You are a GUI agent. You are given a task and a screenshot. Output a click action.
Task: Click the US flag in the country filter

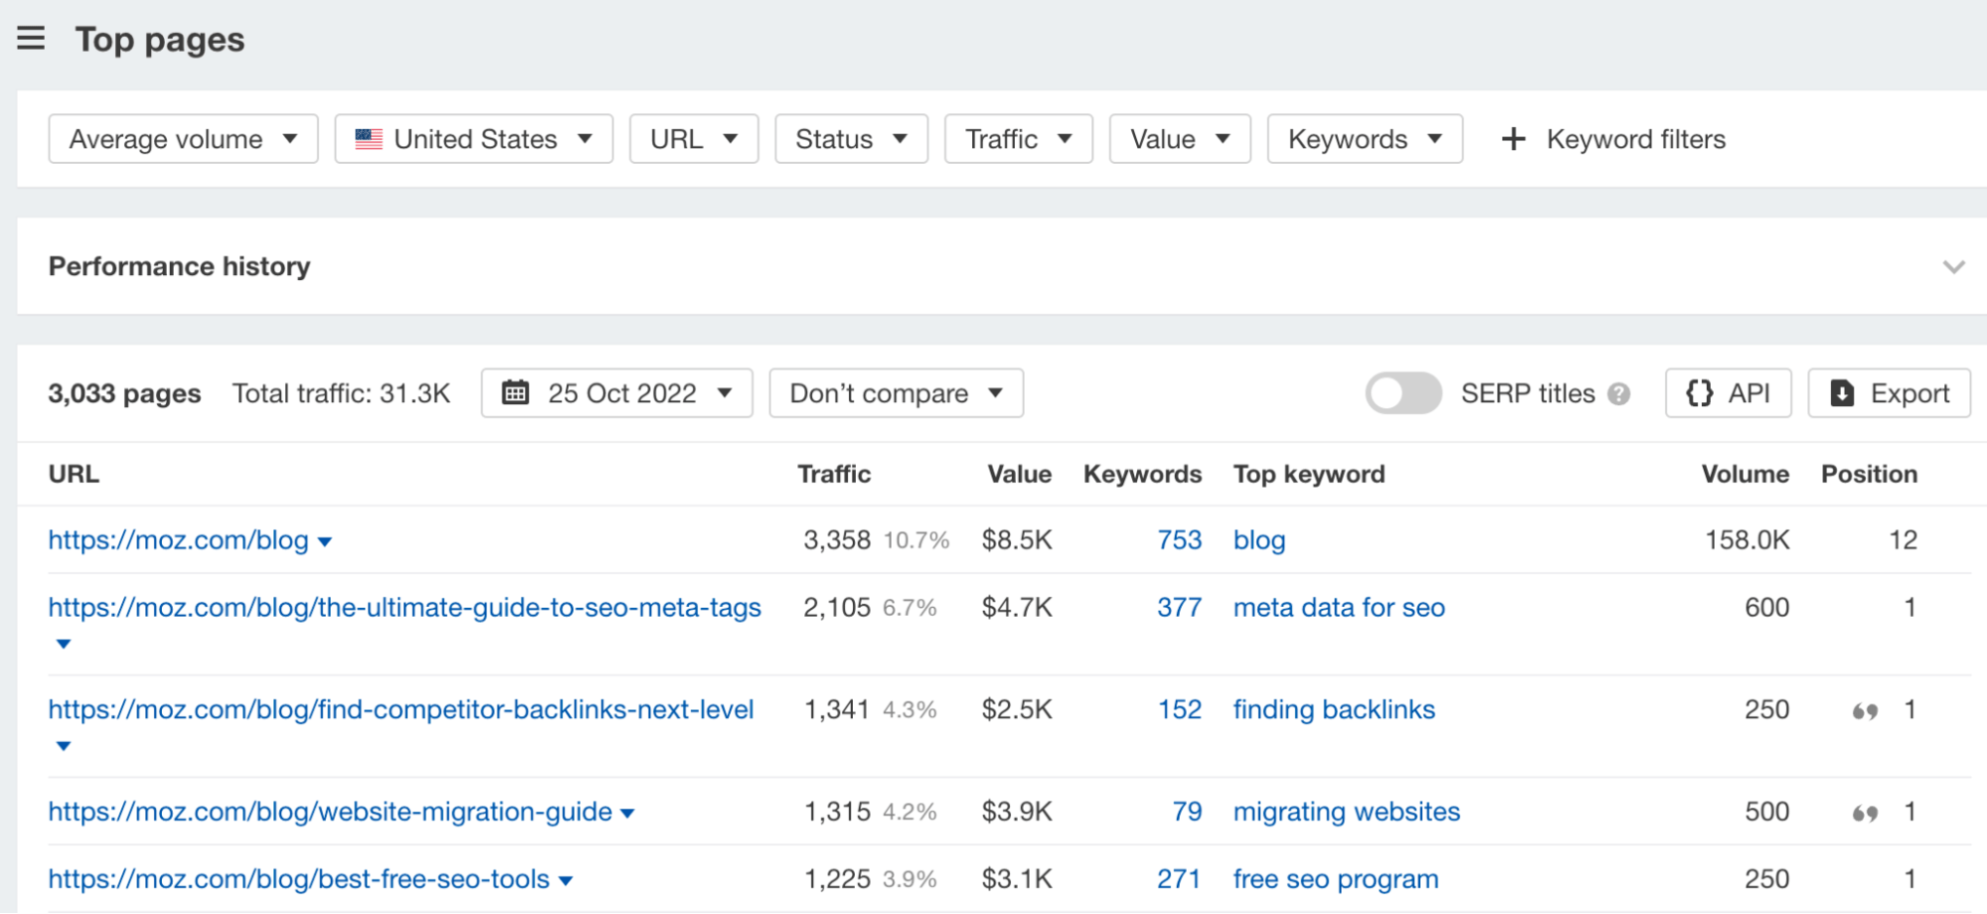click(x=368, y=139)
